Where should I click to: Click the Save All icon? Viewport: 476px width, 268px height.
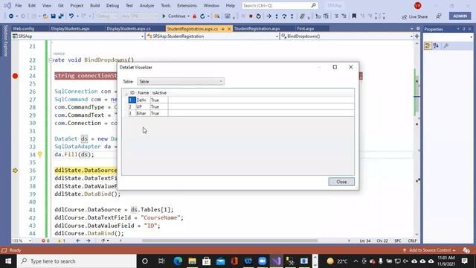coord(61,16)
